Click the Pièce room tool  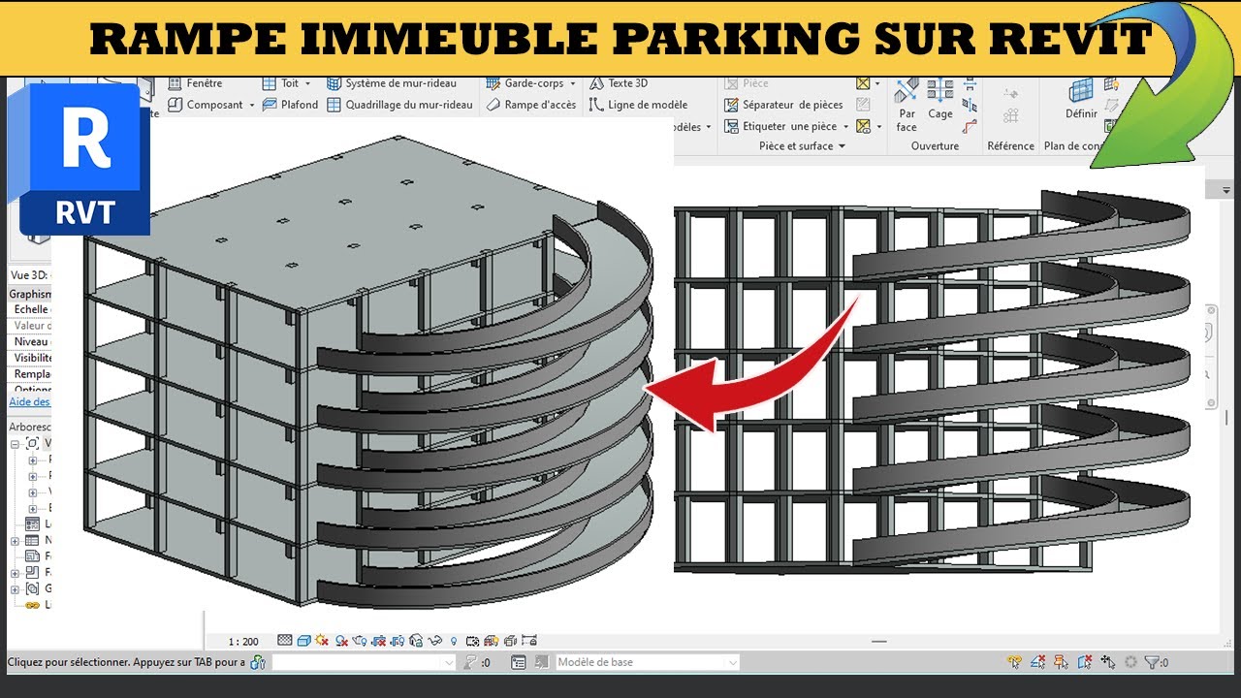pos(746,83)
